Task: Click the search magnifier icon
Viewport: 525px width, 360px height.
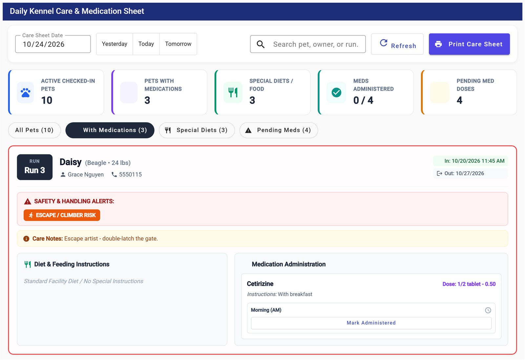Action: tap(261, 44)
